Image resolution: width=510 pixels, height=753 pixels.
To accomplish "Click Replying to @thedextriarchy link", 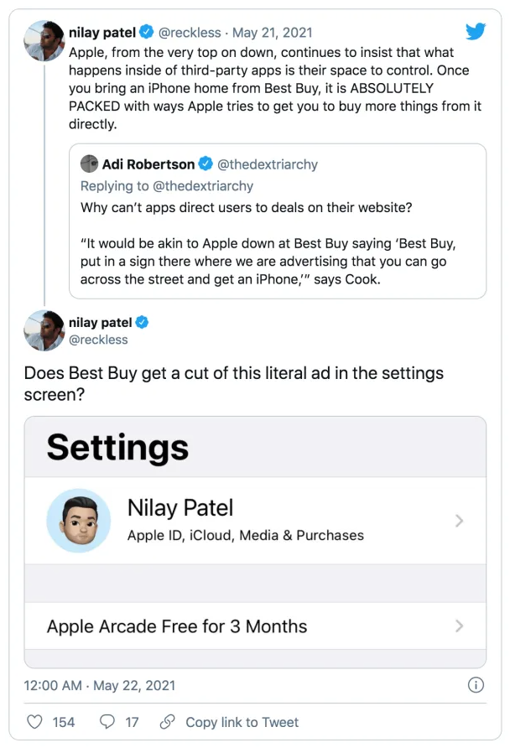I will pyautogui.click(x=167, y=186).
